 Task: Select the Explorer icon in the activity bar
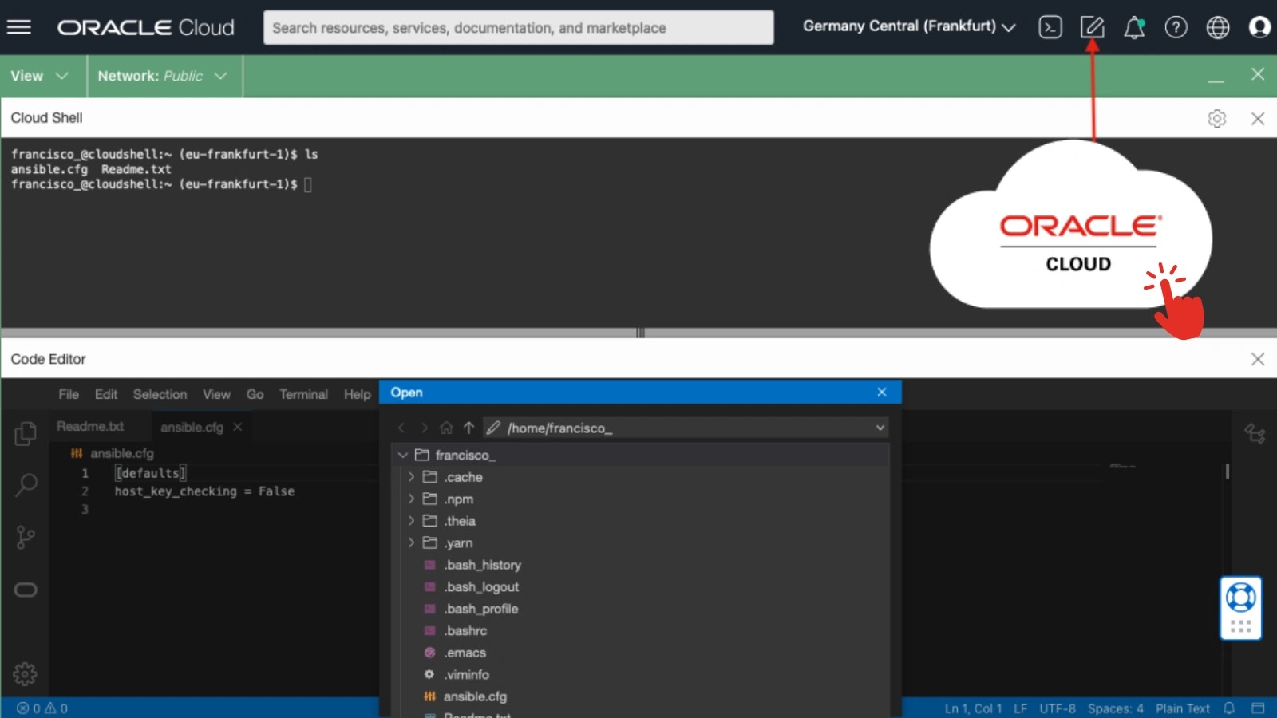tap(26, 433)
